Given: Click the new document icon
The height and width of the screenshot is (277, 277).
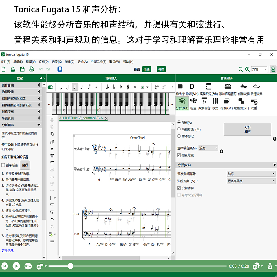Looking at the screenshot, I should (3, 69).
